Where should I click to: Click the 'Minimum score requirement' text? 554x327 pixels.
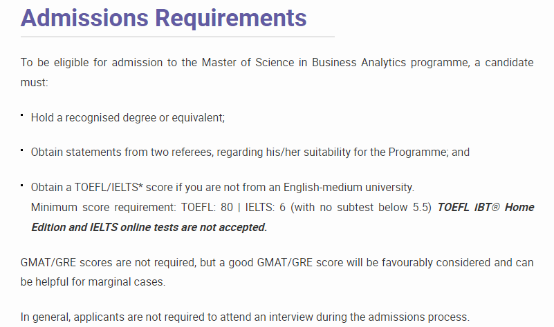pyautogui.click(x=103, y=207)
